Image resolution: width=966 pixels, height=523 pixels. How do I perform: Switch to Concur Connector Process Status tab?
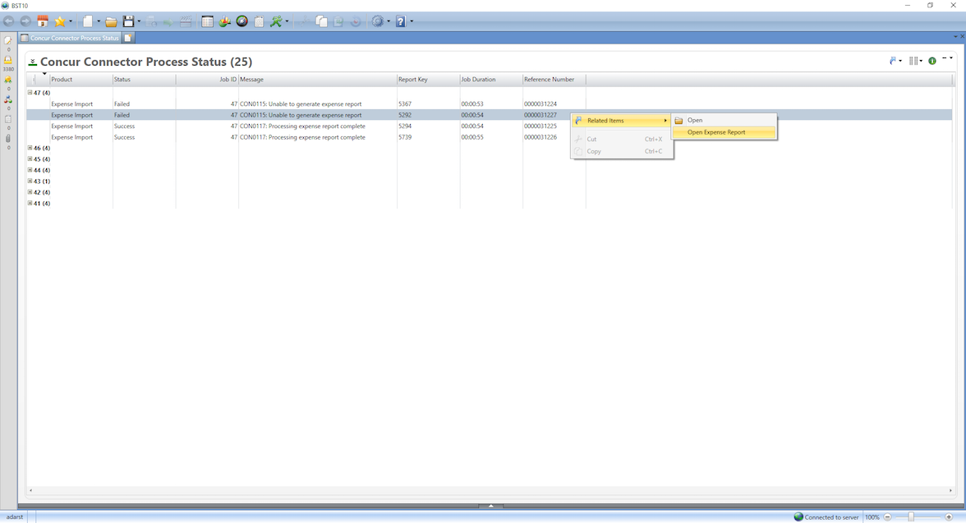point(71,39)
